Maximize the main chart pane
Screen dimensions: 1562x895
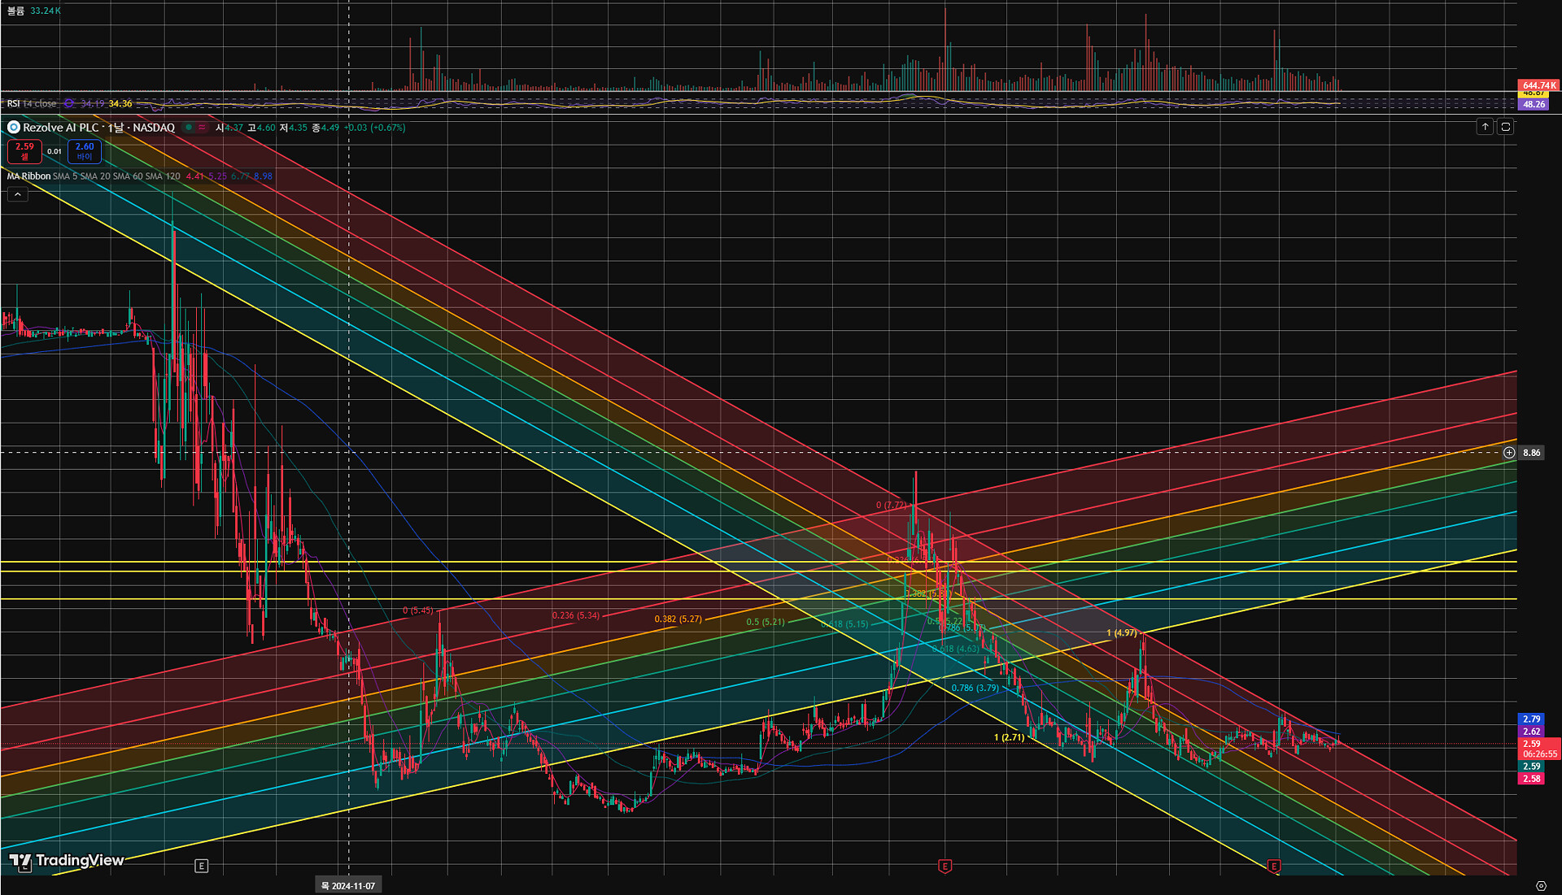coord(1506,127)
